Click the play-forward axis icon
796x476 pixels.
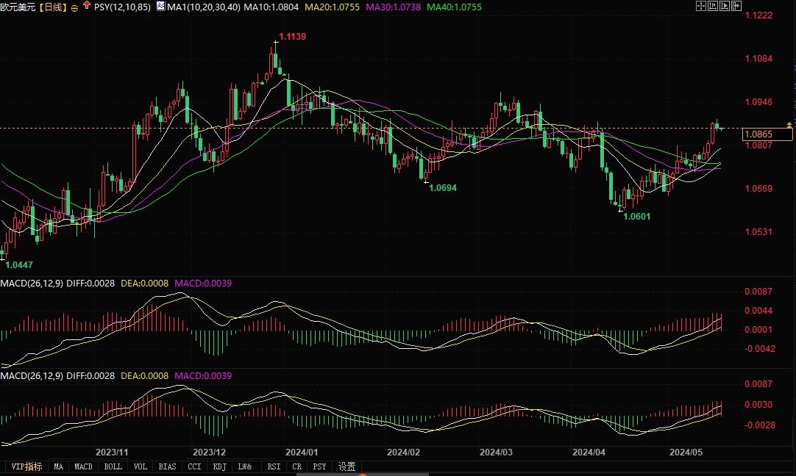723,6
